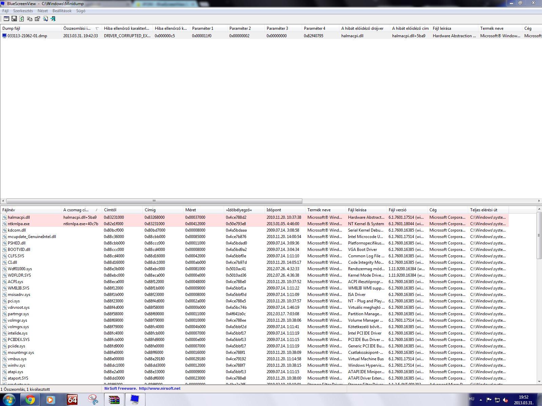Select the CLFS.SYS row
The width and height of the screenshot is (542, 406).
(x=254, y=256)
